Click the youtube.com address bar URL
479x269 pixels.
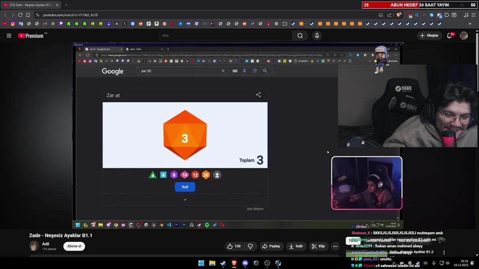coord(70,15)
